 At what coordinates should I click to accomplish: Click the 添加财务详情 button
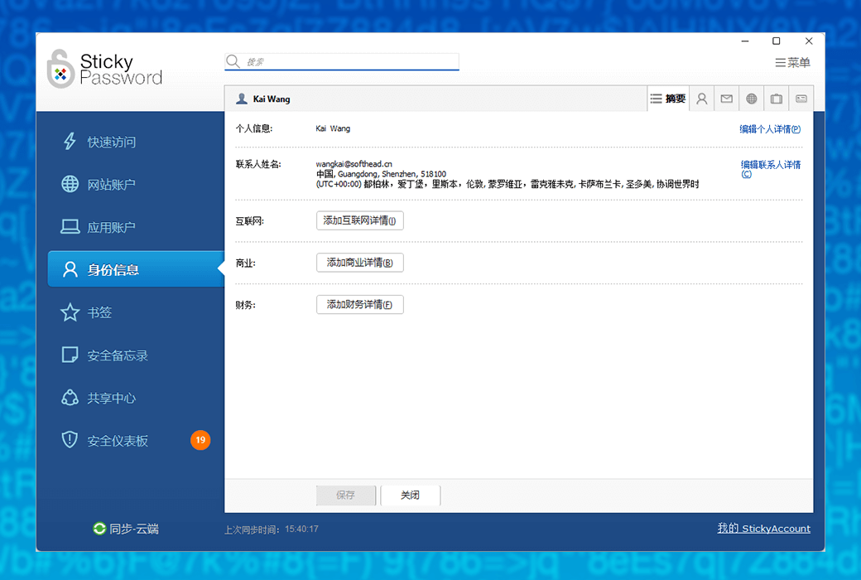tap(359, 305)
